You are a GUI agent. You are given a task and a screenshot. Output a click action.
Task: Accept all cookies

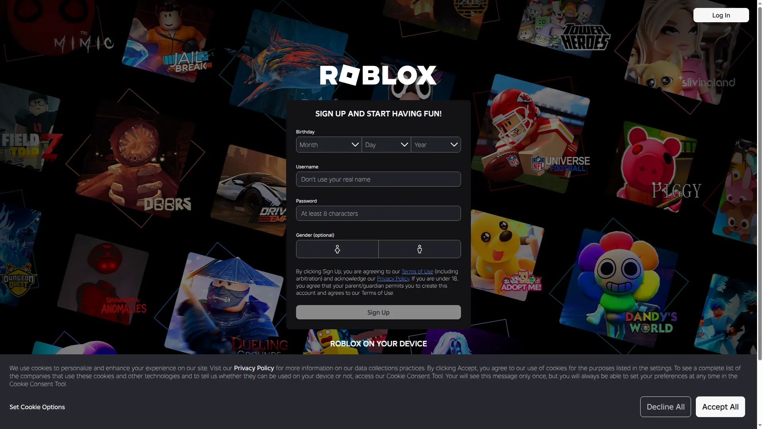720,407
